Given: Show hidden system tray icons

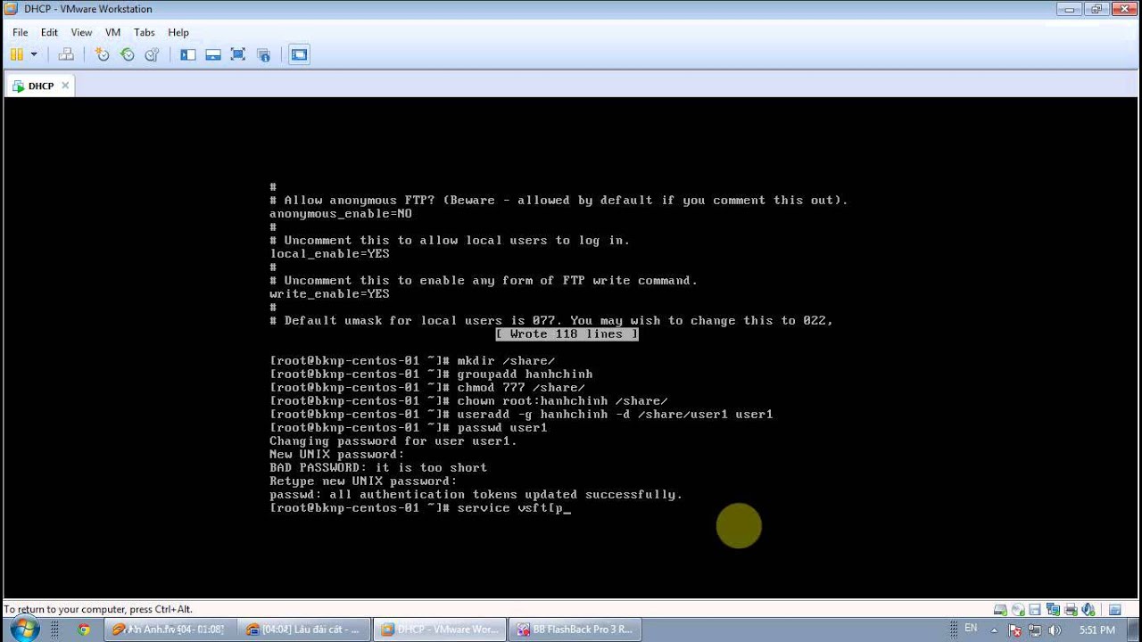Looking at the screenshot, I should click(994, 630).
